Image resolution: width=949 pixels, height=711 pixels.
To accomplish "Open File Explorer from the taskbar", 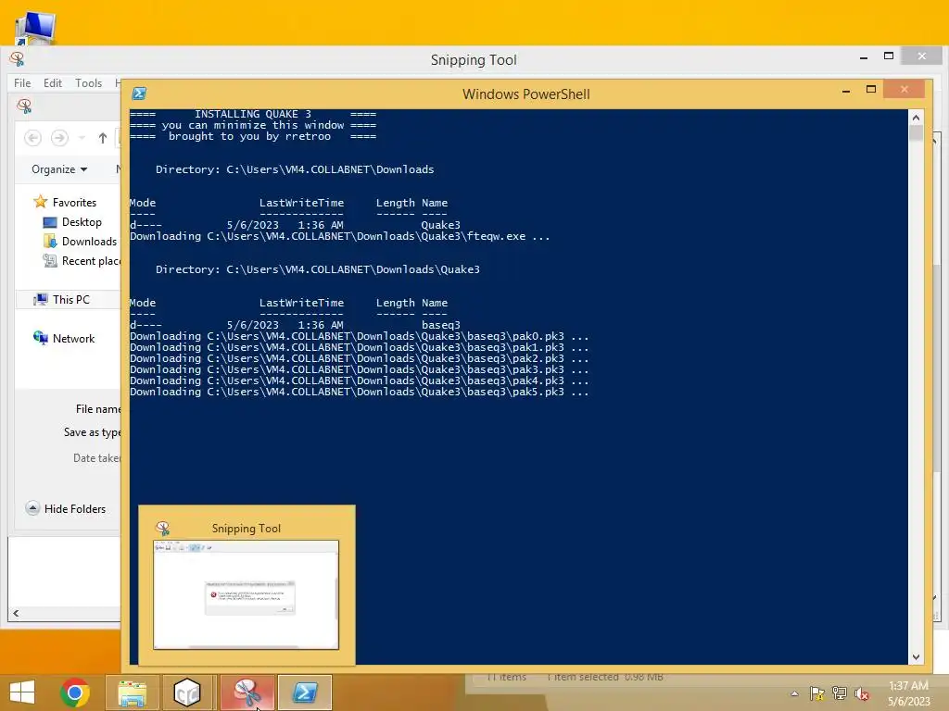I will click(x=133, y=692).
